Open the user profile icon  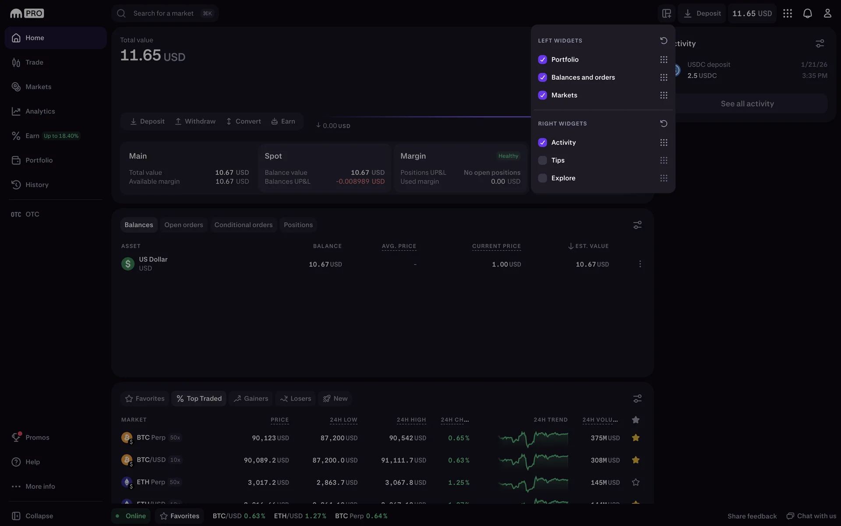coord(827,14)
